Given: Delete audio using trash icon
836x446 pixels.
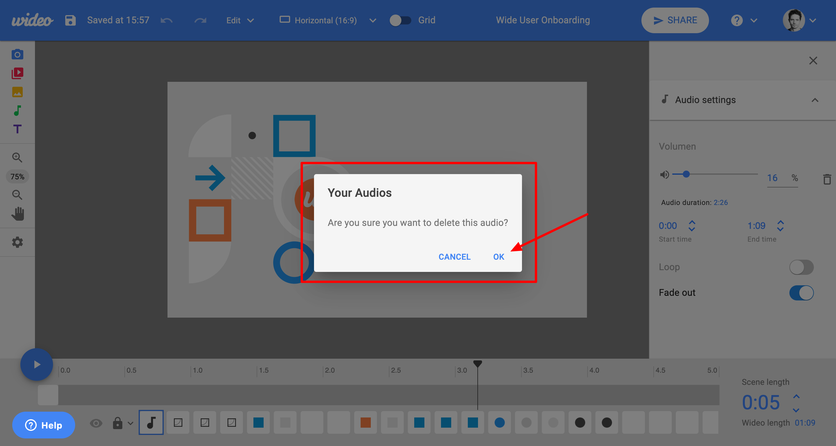Looking at the screenshot, I should (x=827, y=179).
